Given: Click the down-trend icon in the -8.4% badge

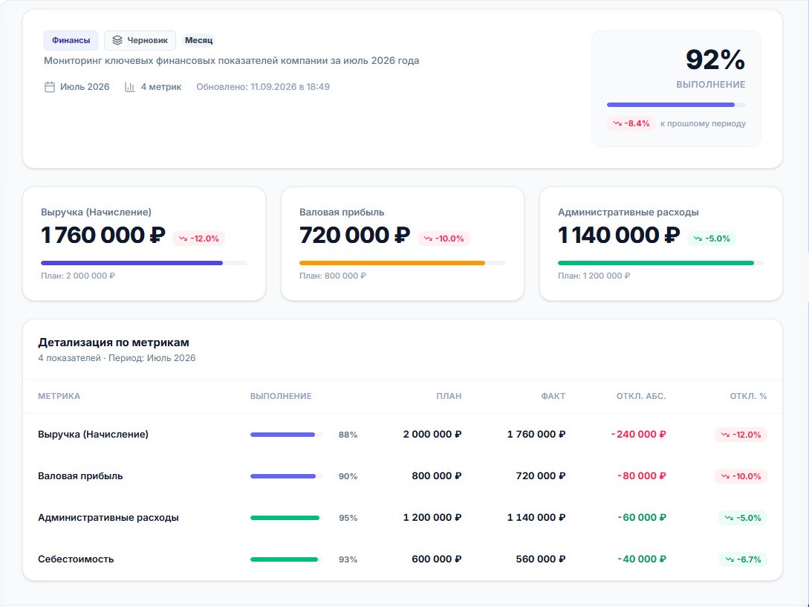Looking at the screenshot, I should click(617, 123).
